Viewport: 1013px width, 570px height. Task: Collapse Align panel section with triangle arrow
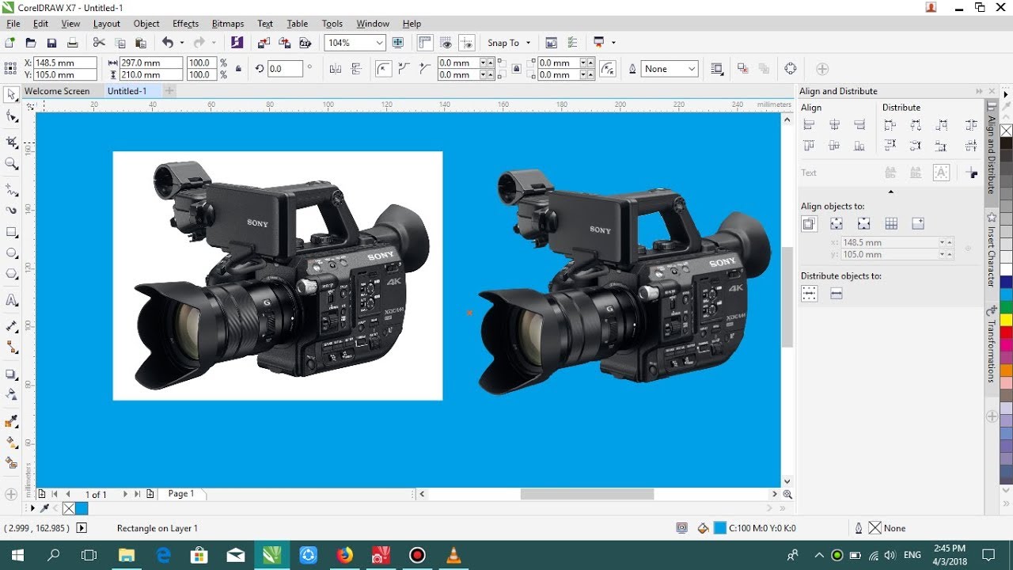pyautogui.click(x=890, y=192)
